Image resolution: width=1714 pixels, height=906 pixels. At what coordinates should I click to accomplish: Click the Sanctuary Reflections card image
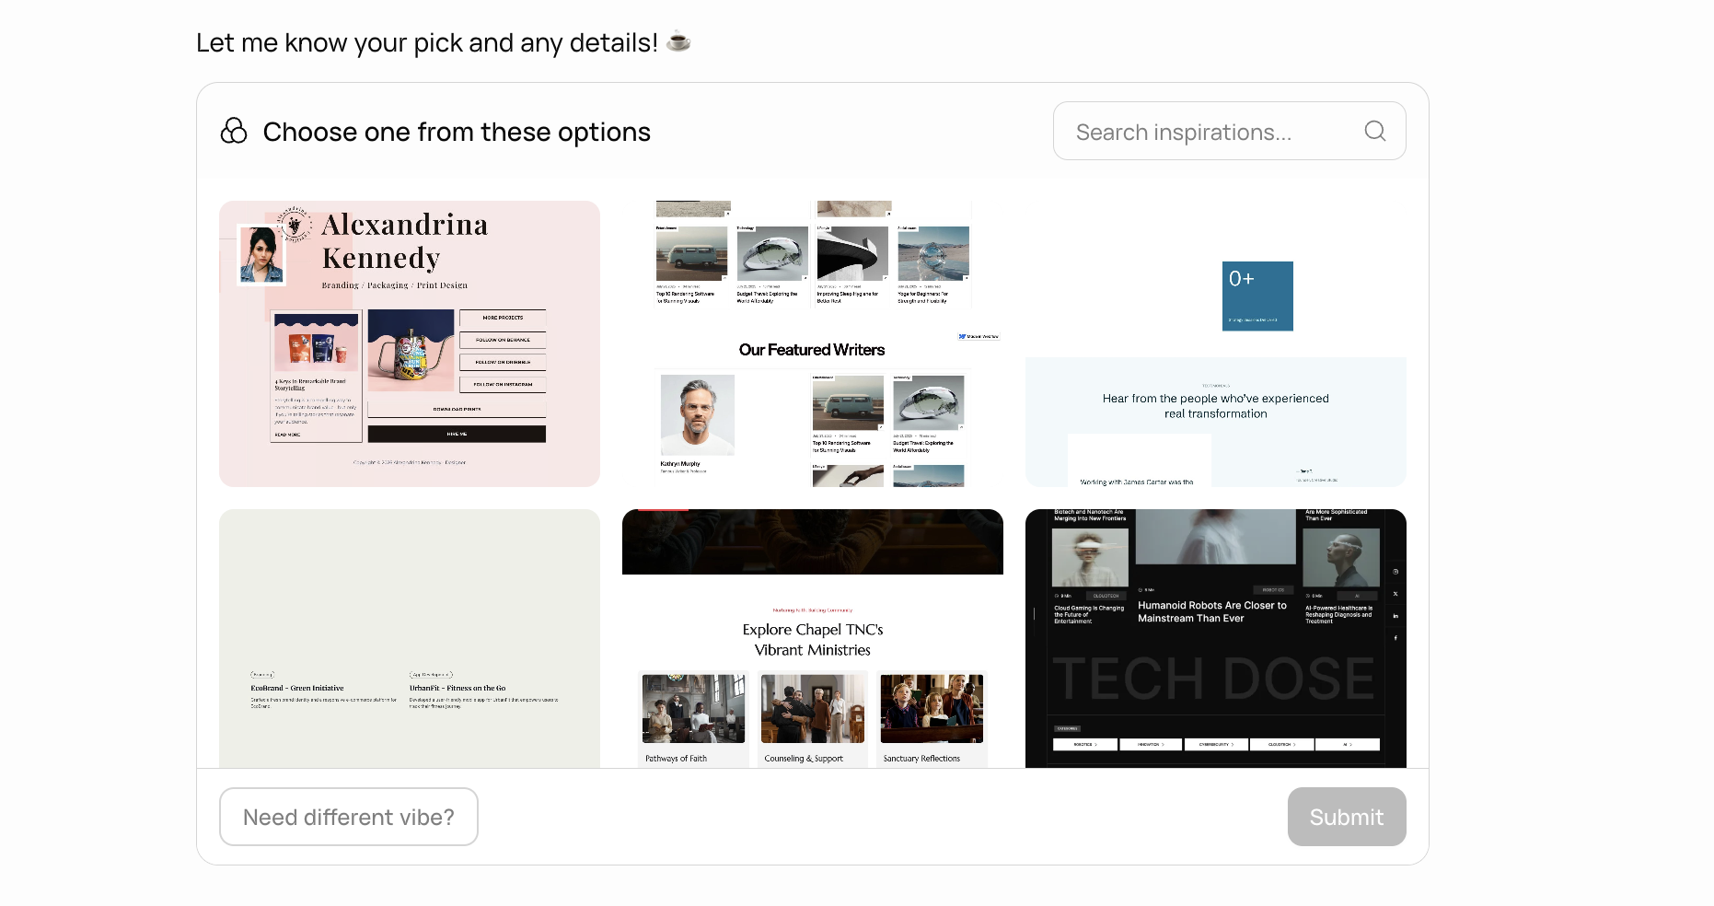pos(932,709)
